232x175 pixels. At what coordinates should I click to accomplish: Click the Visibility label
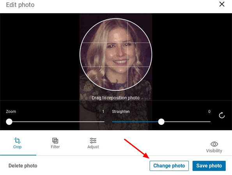tap(214, 150)
